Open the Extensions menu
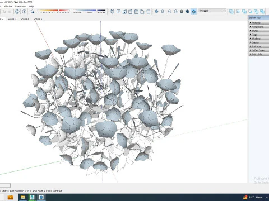269x201 pixels. coord(21,6)
